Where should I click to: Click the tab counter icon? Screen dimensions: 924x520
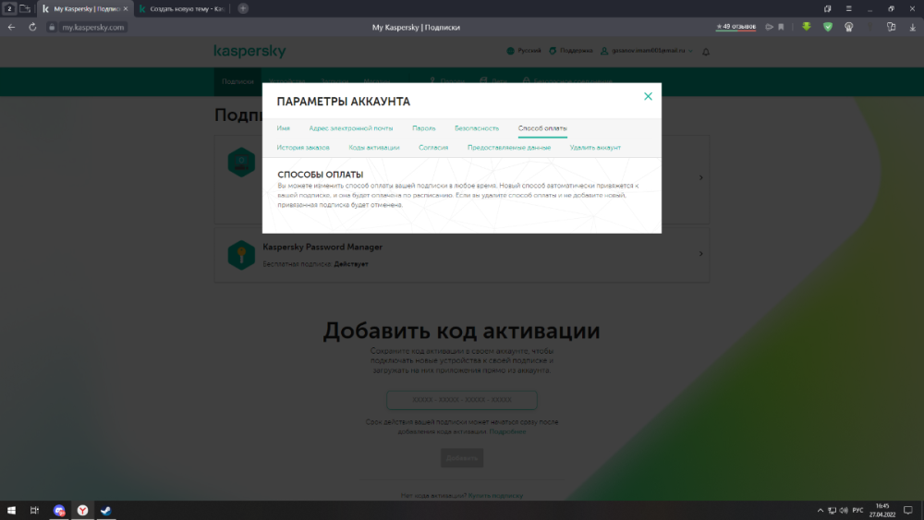pyautogui.click(x=9, y=8)
